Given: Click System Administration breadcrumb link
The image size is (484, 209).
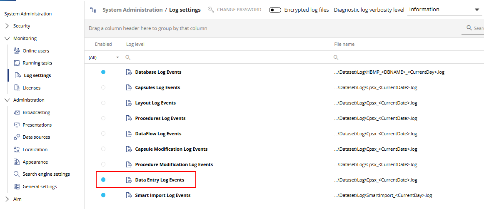Looking at the screenshot, I should coord(132,10).
